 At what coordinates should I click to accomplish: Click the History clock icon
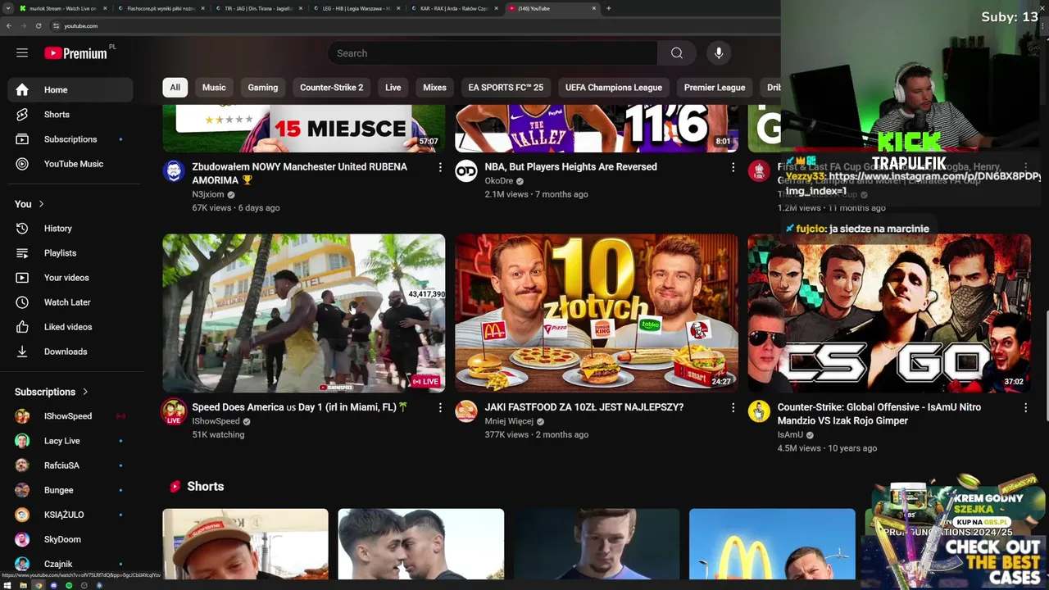tap(22, 229)
